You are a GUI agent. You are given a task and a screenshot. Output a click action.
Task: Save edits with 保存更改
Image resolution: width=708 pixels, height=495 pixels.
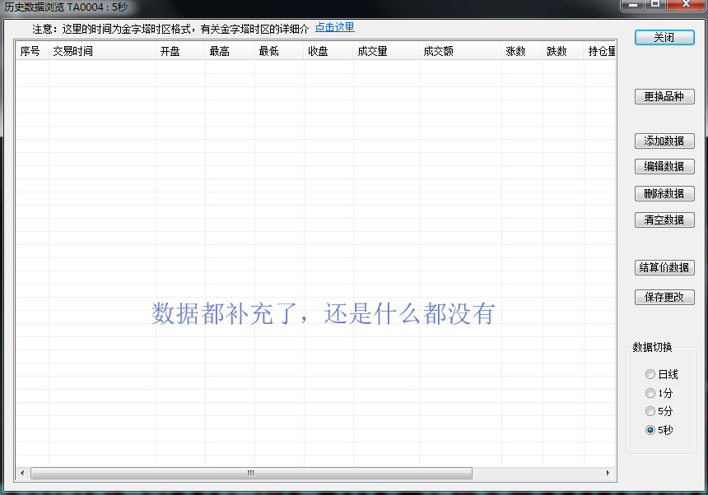pyautogui.click(x=664, y=298)
